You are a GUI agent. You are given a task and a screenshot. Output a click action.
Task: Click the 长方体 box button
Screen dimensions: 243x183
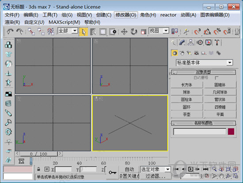(x=187, y=85)
